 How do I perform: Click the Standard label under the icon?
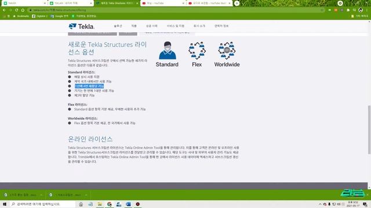pyautogui.click(x=167, y=64)
